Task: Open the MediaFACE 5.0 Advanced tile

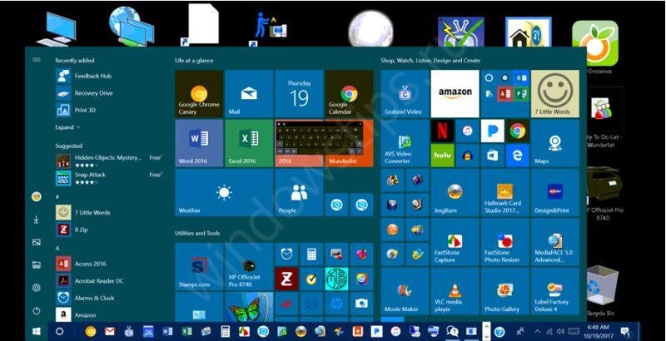Action: point(554,242)
